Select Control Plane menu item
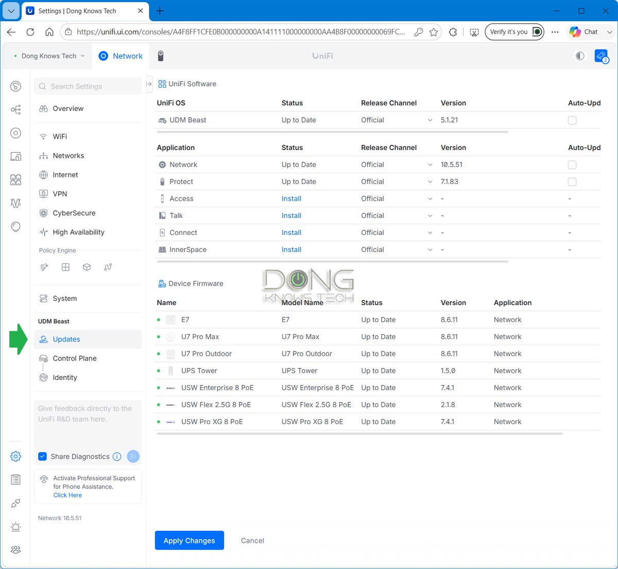 (x=88, y=358)
